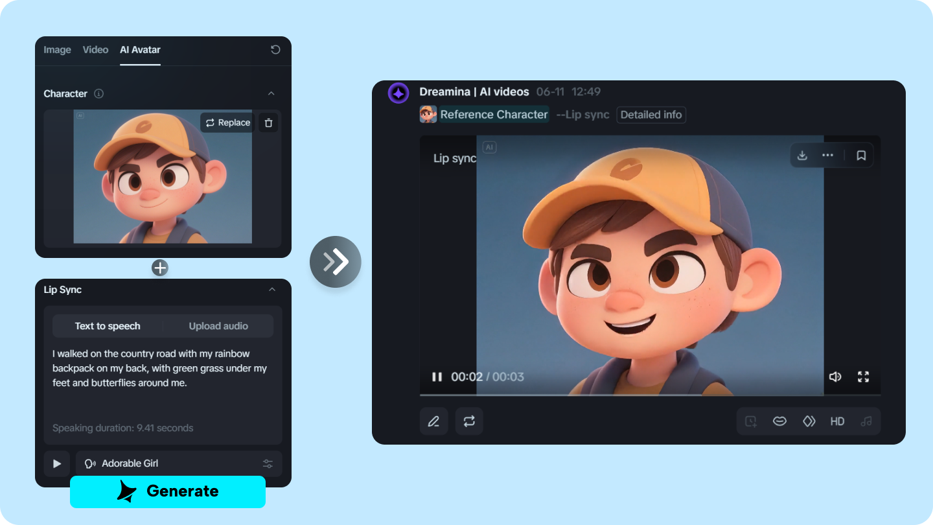Select the Text to speech option
The height and width of the screenshot is (525, 933).
108,326
